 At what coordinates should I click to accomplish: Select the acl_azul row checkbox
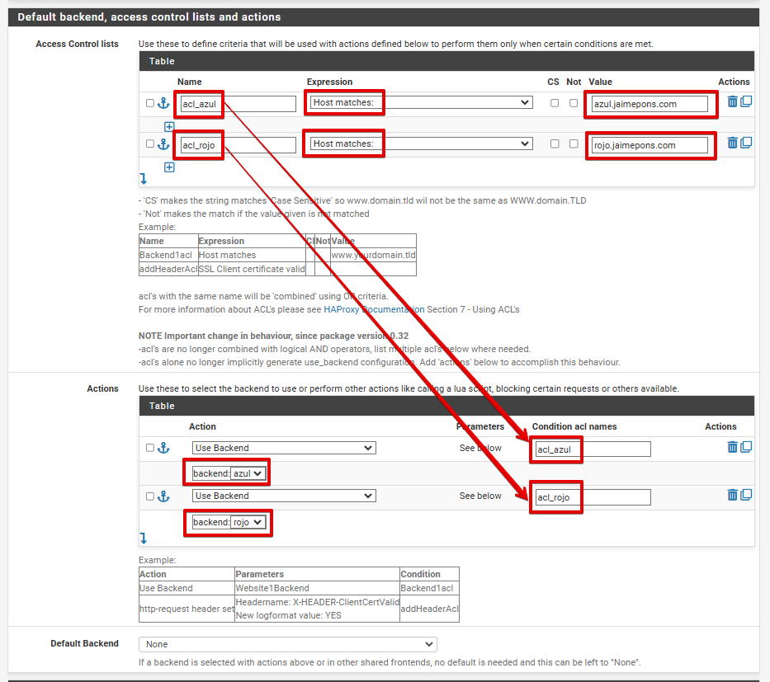(149, 103)
